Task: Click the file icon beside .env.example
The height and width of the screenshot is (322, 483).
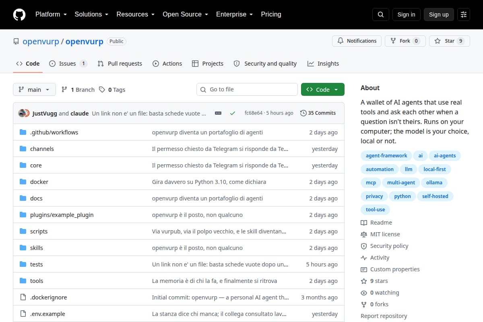Action: coord(23,314)
